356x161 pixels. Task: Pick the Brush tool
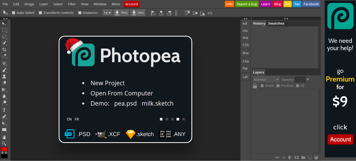click(x=4, y=70)
